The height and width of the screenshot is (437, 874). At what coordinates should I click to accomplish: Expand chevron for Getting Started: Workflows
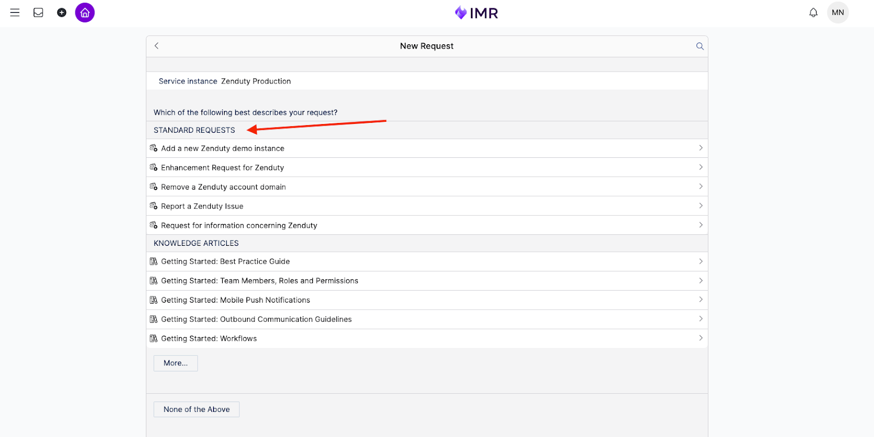(x=701, y=339)
